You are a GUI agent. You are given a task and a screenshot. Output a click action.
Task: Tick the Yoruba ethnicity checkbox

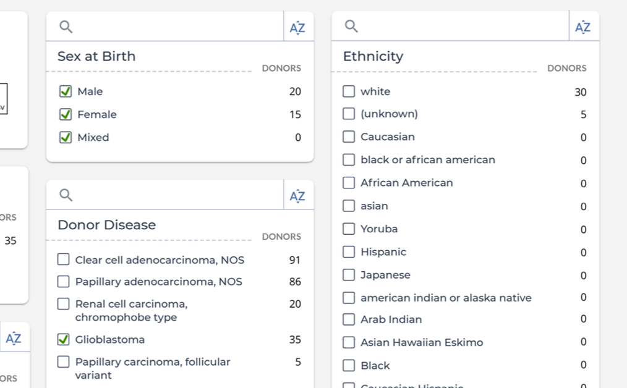[x=349, y=229]
